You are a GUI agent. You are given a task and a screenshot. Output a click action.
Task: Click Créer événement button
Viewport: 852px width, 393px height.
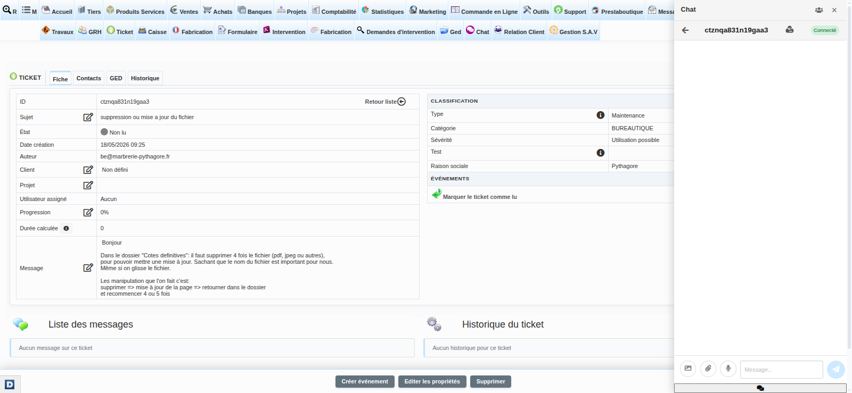coord(365,381)
